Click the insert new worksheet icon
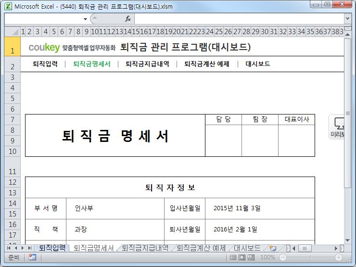This screenshot has height=267, width=356. [273, 248]
